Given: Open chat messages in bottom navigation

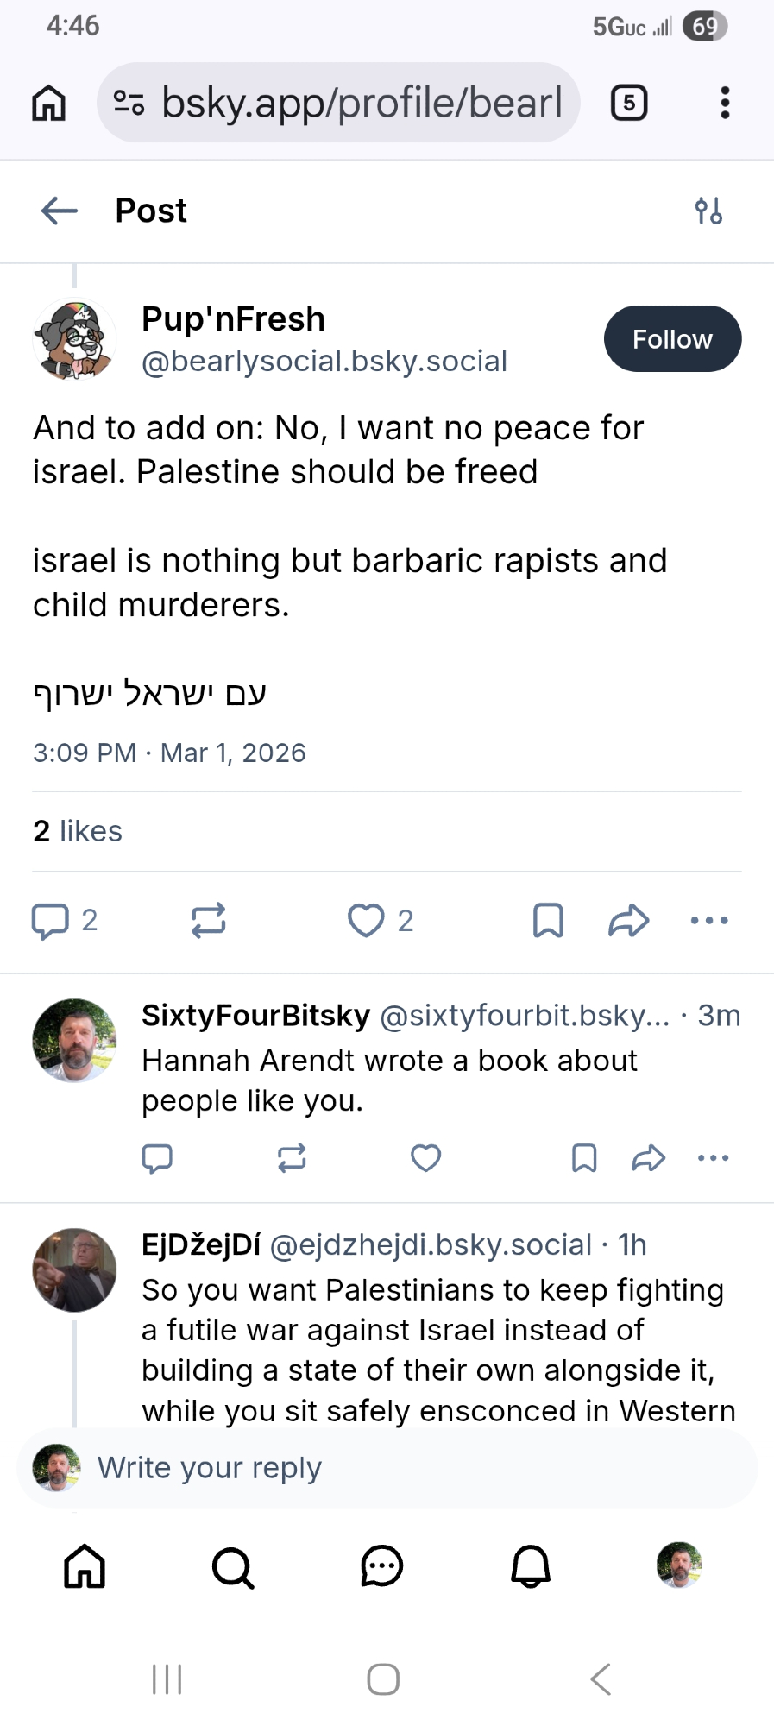Looking at the screenshot, I should [x=381, y=1566].
